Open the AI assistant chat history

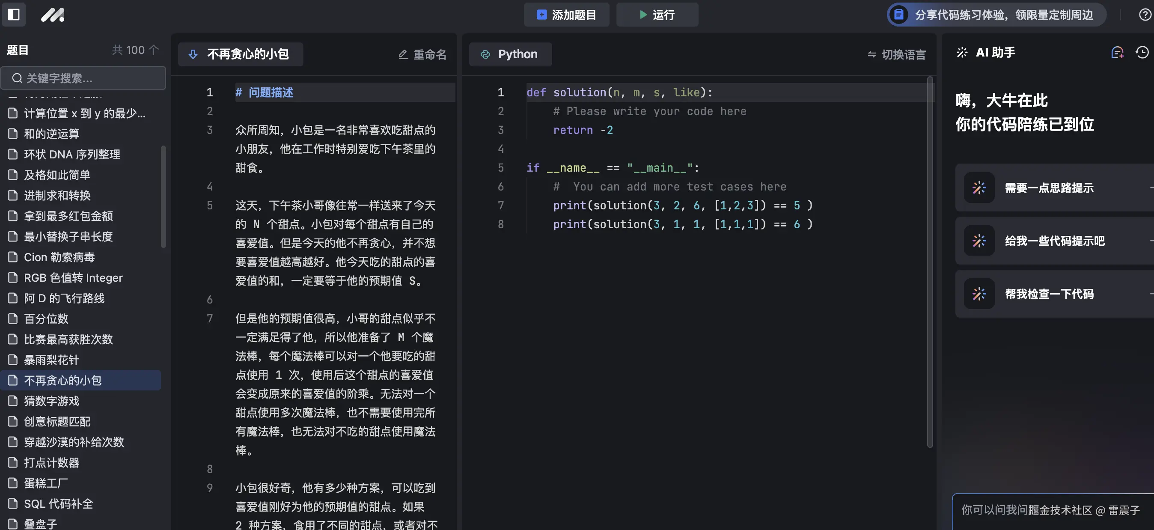(x=1142, y=52)
